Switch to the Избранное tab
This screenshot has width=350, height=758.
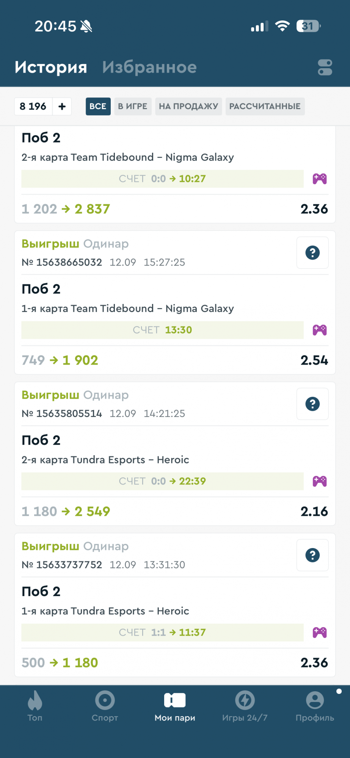pyautogui.click(x=149, y=67)
